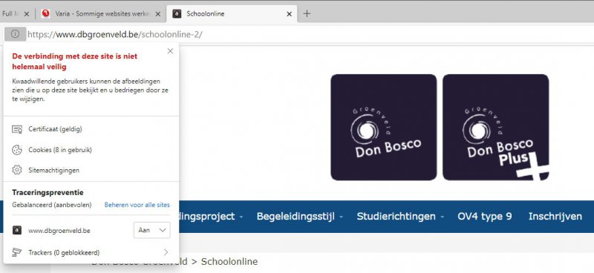Click the Trackers camera icon
The image size is (594, 273).
(x=16, y=252)
